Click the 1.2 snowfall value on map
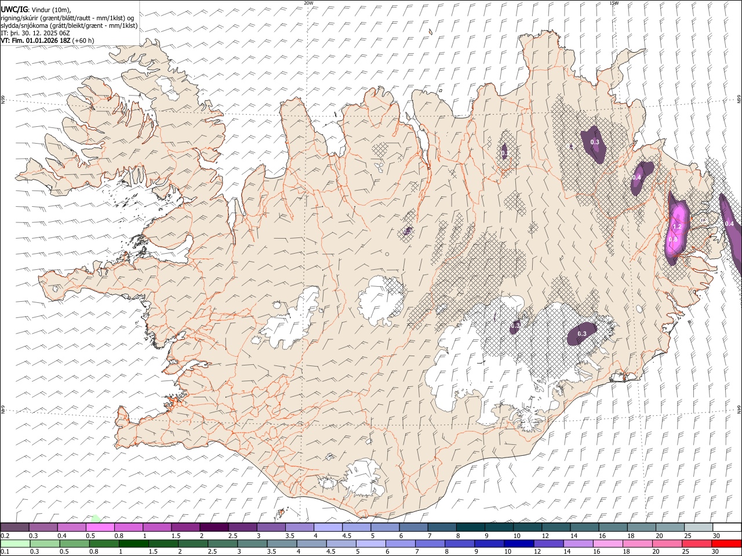The image size is (742, 556). pos(676,226)
